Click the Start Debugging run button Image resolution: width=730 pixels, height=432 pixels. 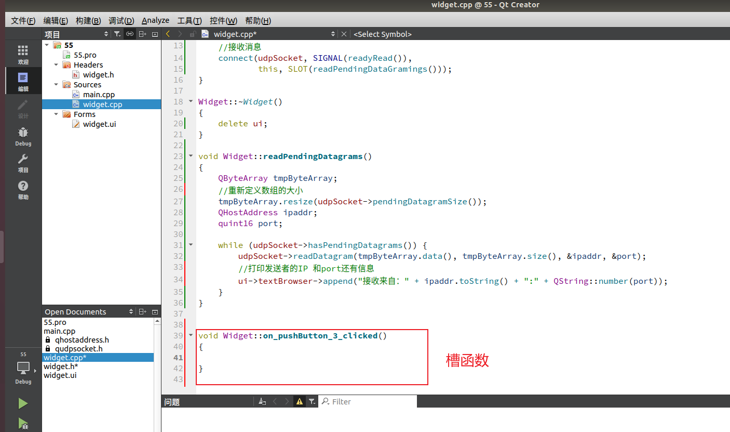tap(23, 424)
